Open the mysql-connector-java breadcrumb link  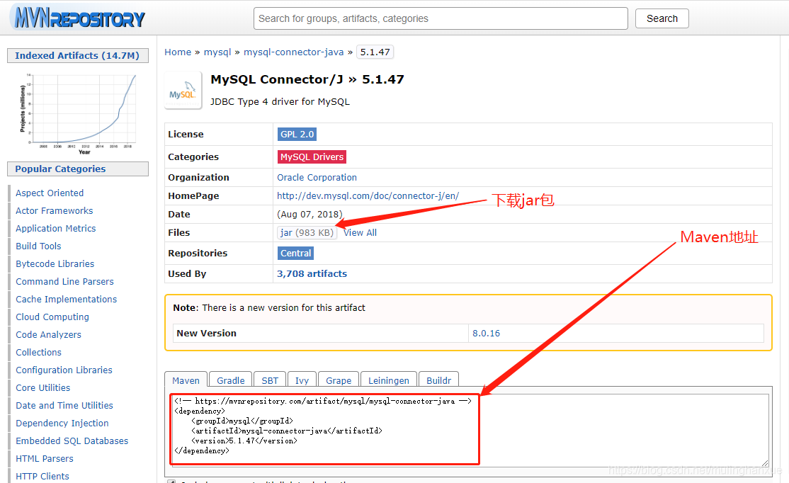click(x=293, y=52)
